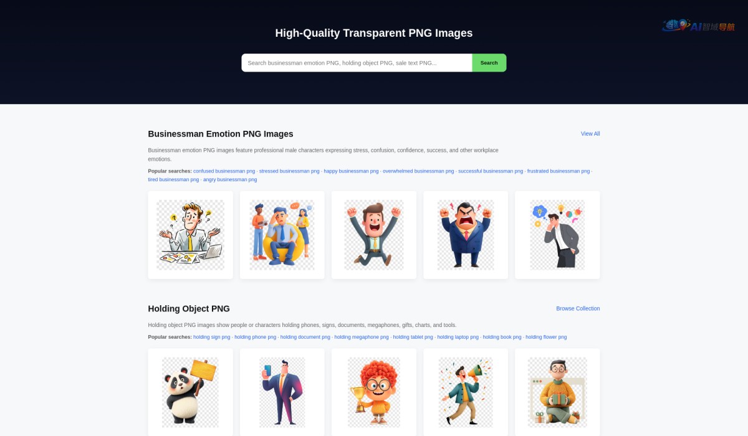The height and width of the screenshot is (436, 748).
Task: Follow the 'successful businessman png' link
Action: tap(491, 171)
